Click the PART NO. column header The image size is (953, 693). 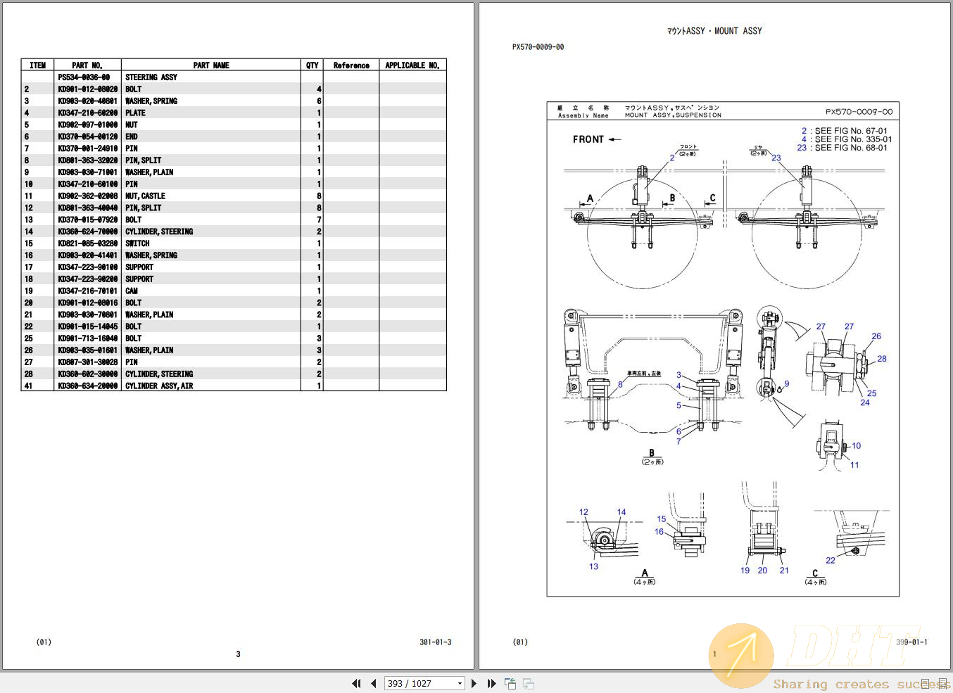pyautogui.click(x=87, y=65)
